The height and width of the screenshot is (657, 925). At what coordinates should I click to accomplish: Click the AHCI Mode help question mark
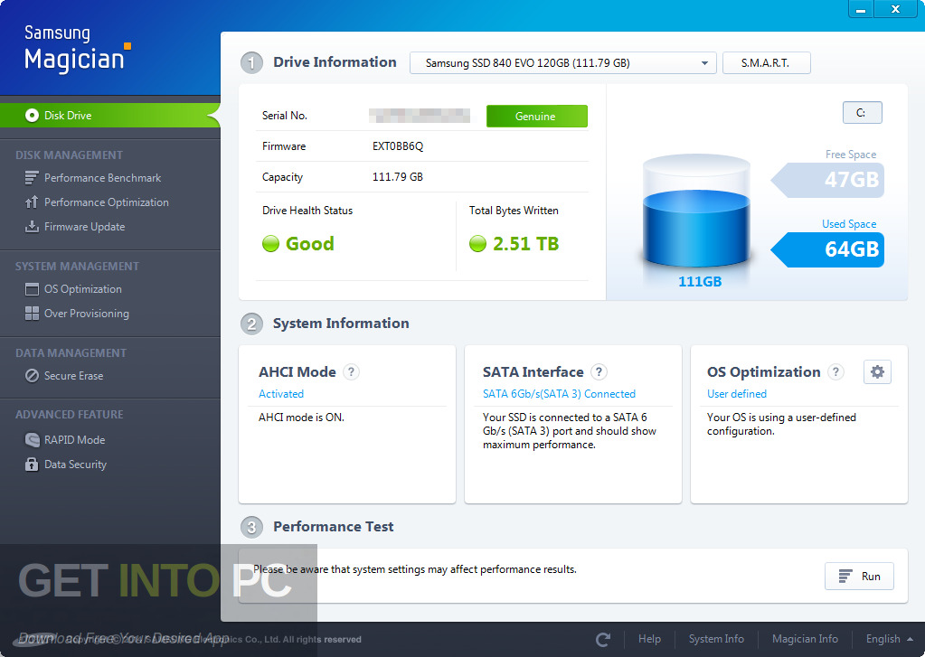[x=351, y=371]
